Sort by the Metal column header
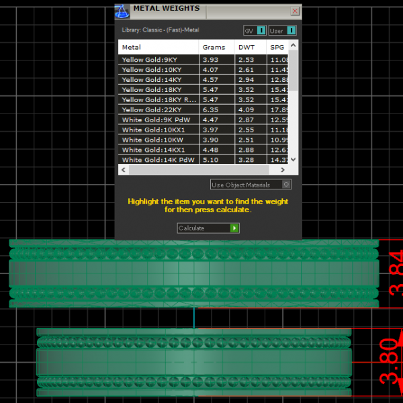403x403 pixels. coord(159,48)
